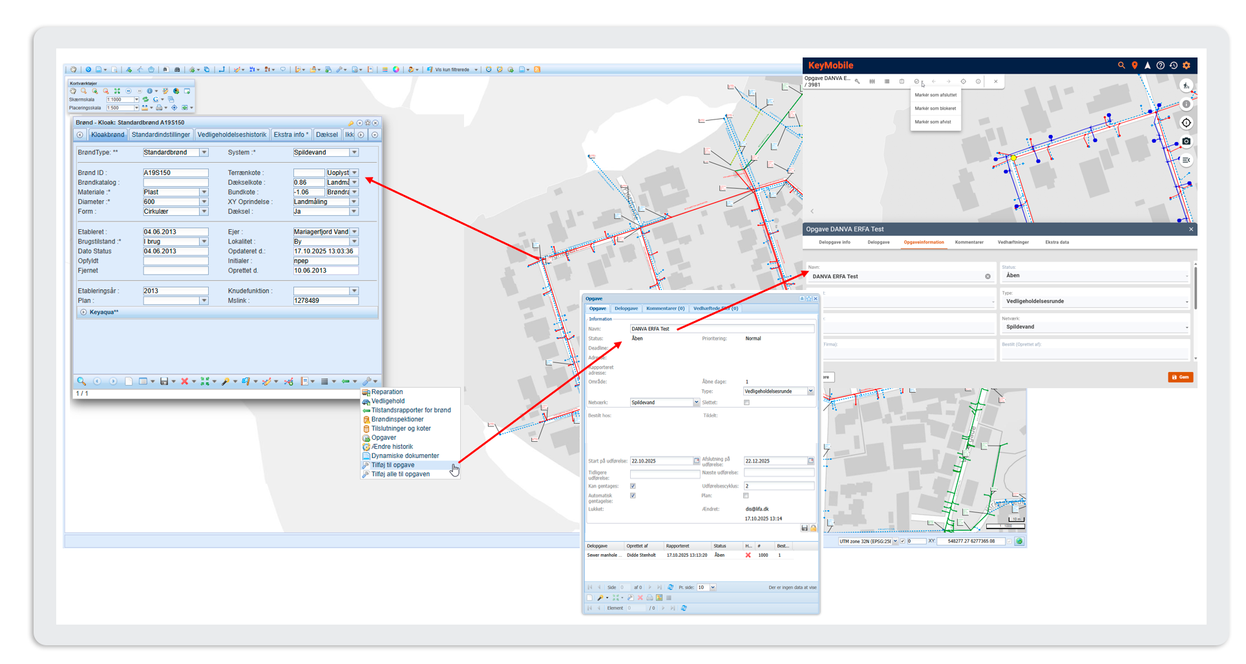Screen dimensions: 1246x664
Task: Uncheck the Kan gentages checkbox
Action: click(633, 486)
